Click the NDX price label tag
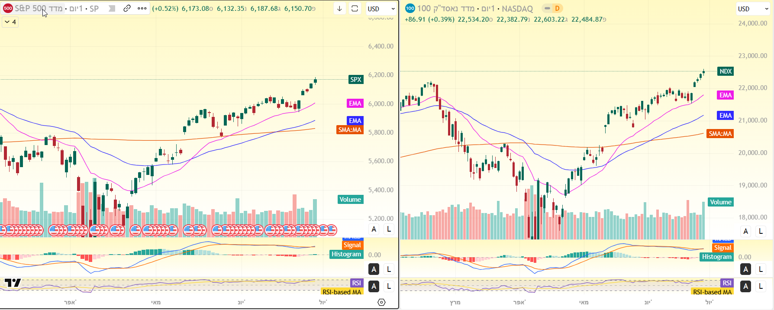 pyautogui.click(x=726, y=71)
